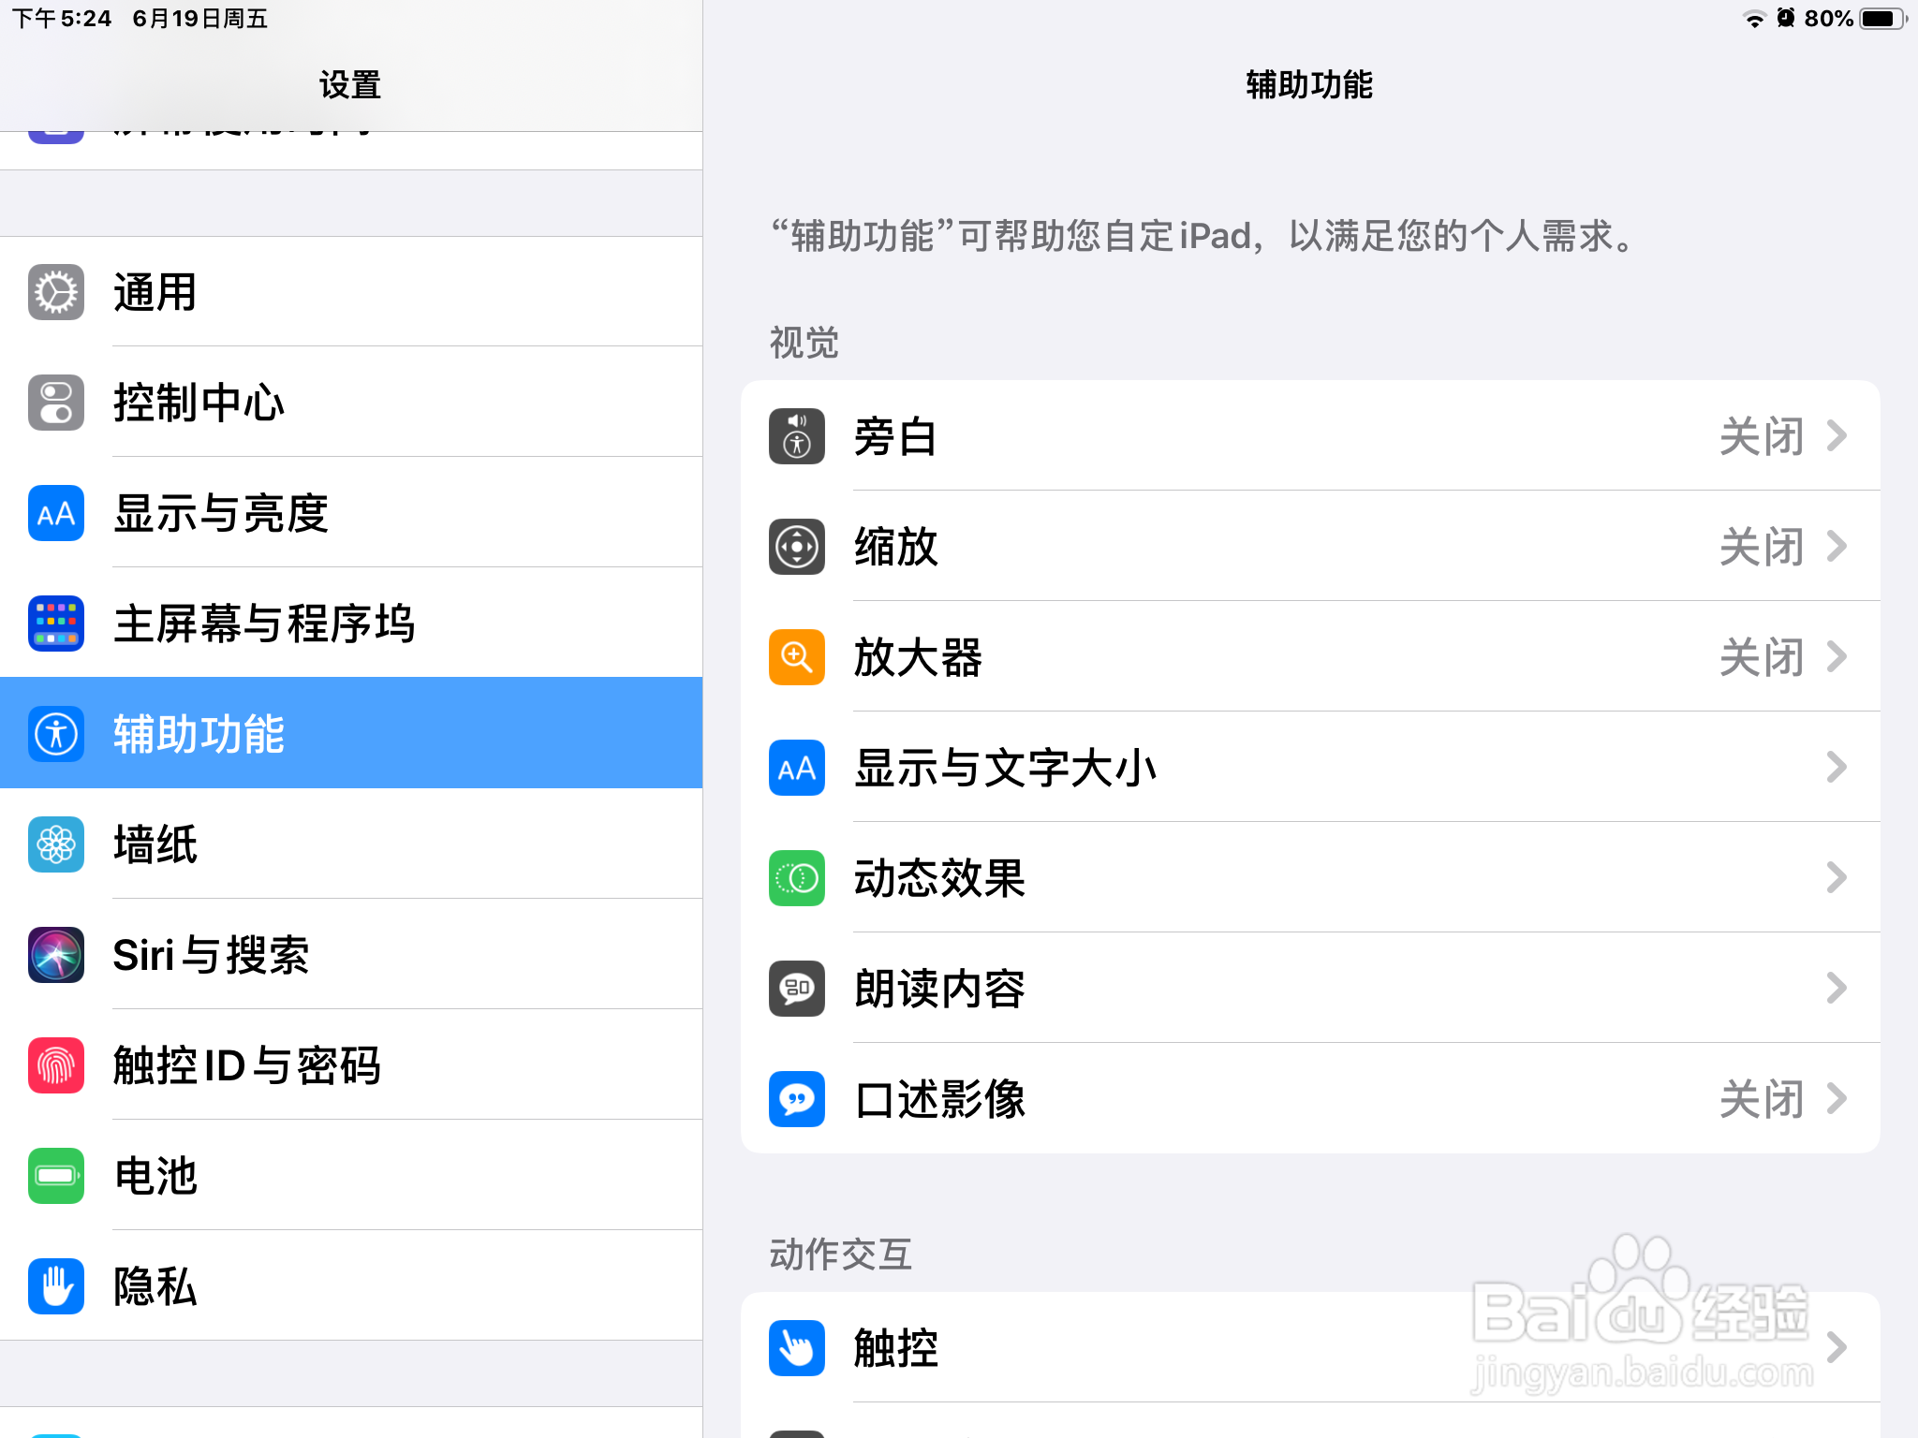Select the Battery (电池) icon
Viewport: 1918px width, 1438px height.
point(55,1176)
